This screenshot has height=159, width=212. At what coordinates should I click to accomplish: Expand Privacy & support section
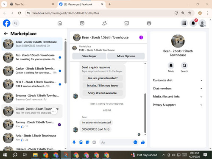(178, 105)
